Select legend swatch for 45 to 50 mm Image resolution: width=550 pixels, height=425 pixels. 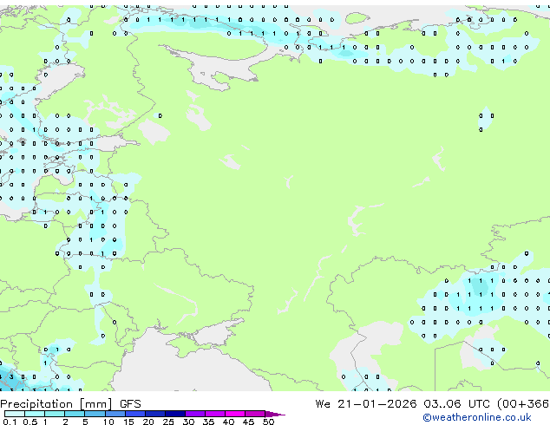(255, 414)
